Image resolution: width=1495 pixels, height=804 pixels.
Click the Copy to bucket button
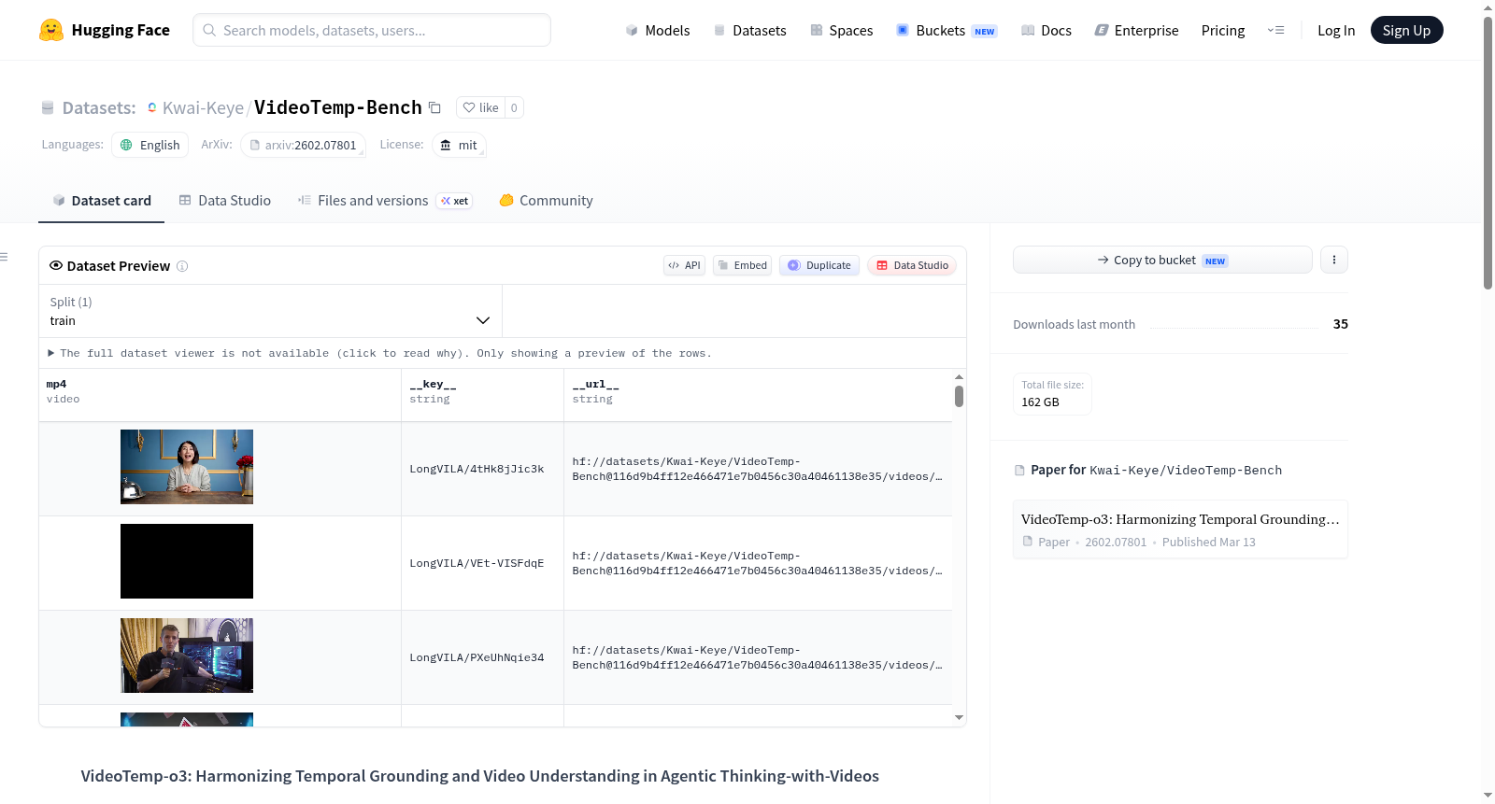(1162, 260)
